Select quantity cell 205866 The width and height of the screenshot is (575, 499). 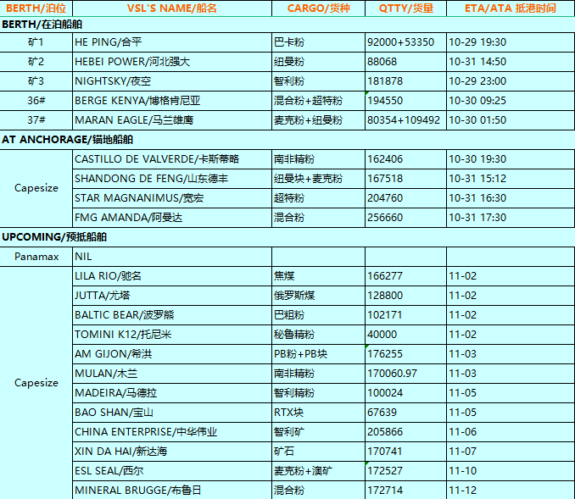(405, 431)
